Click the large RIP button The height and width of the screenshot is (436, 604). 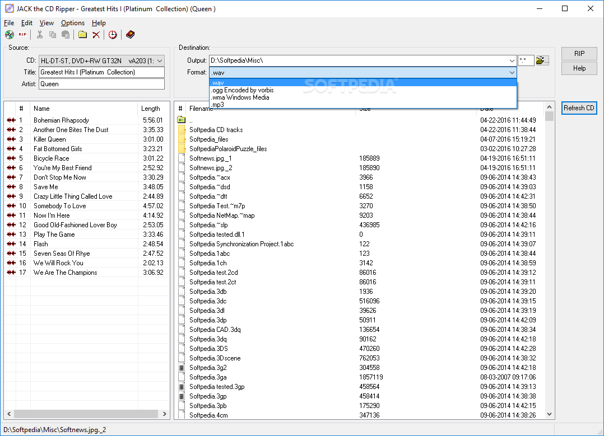click(x=579, y=54)
